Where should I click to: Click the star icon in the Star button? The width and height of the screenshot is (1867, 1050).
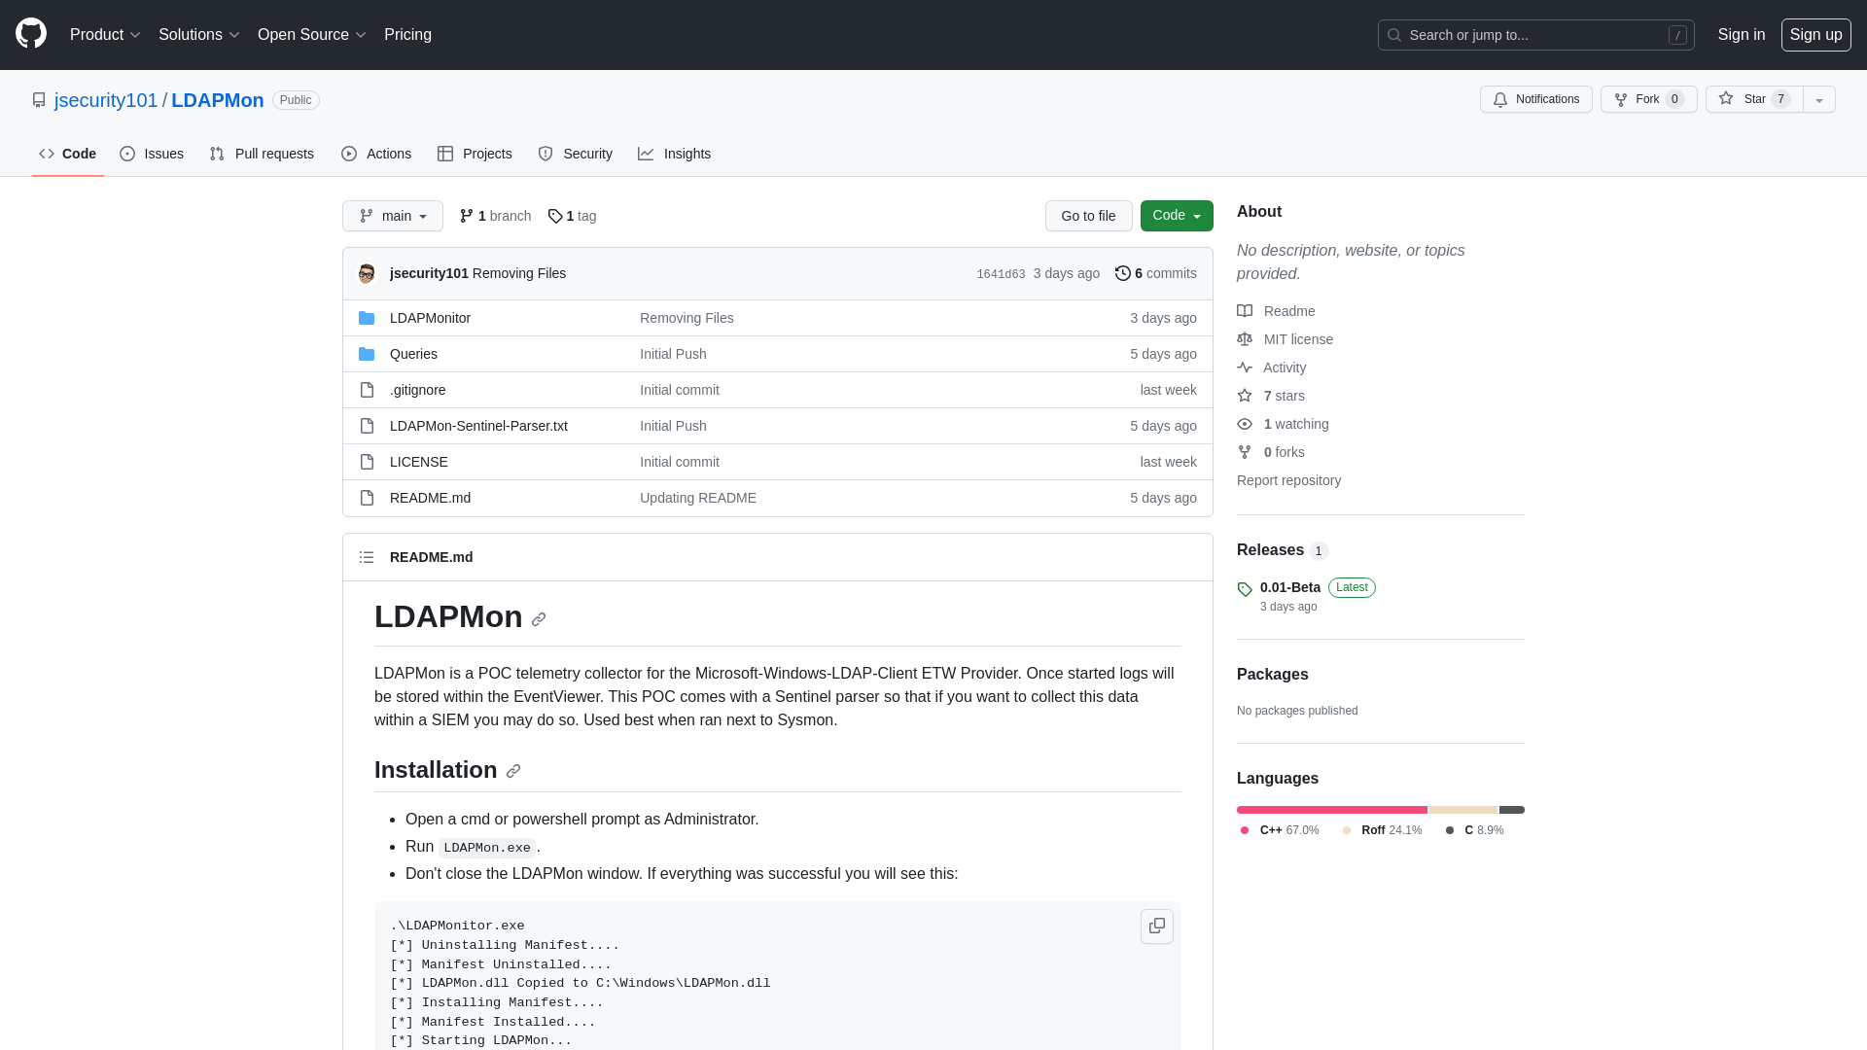1726,99
